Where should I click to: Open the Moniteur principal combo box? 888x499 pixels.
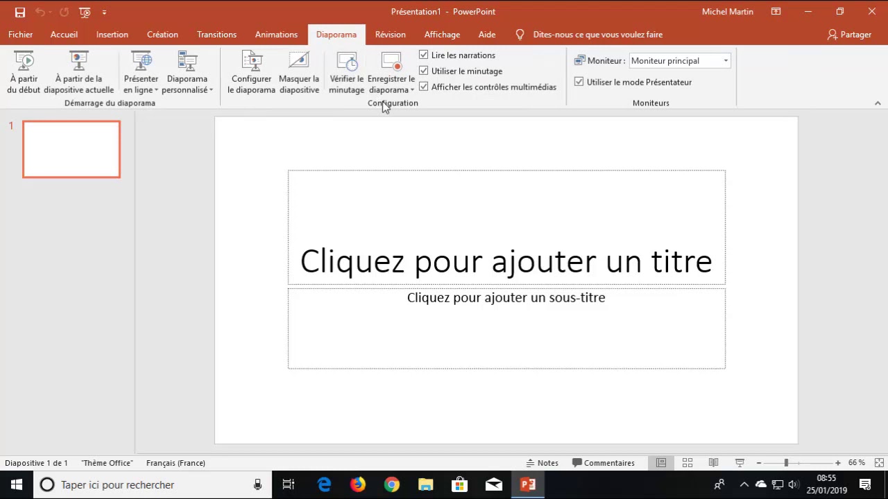(680, 61)
